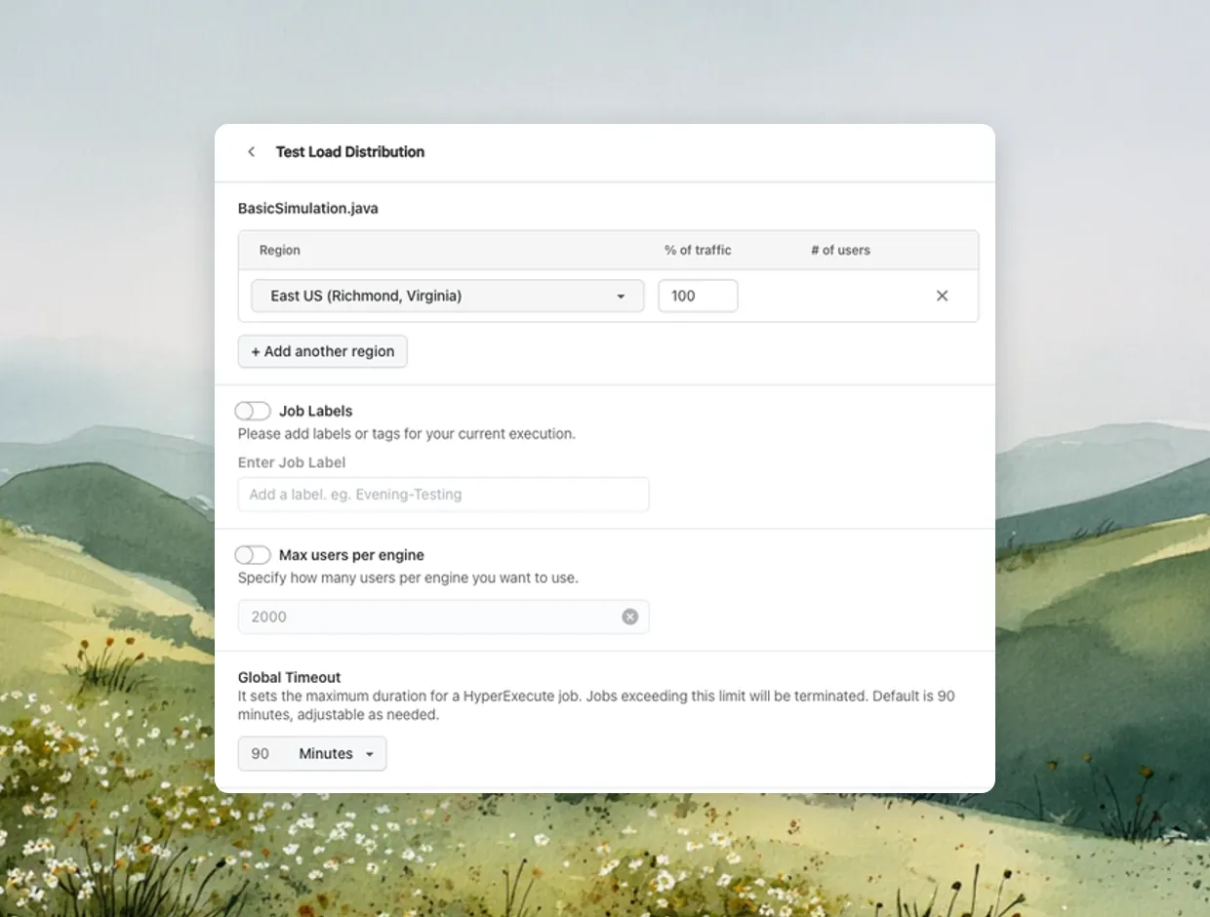The height and width of the screenshot is (917, 1210).
Task: Clear the max users per engine field
Action: [630, 617]
